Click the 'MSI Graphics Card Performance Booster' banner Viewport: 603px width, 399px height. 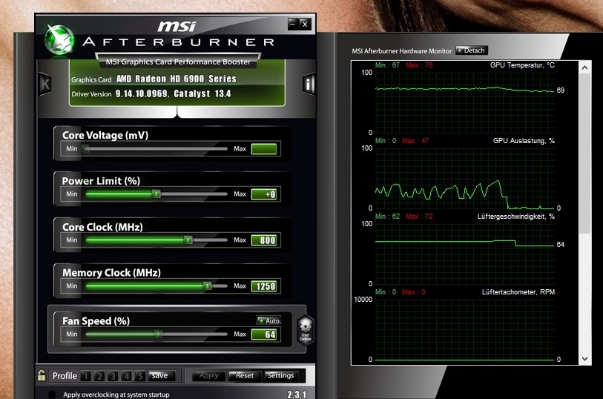tap(178, 62)
